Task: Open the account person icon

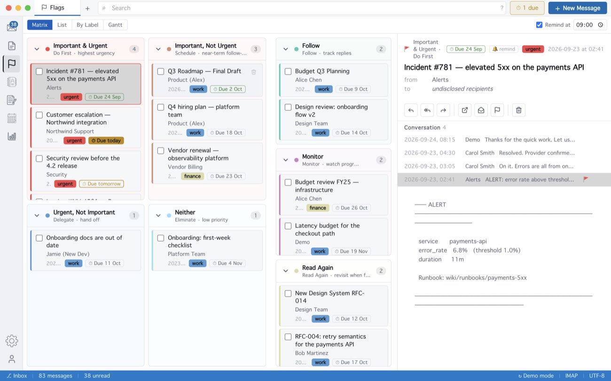Action: click(12, 359)
